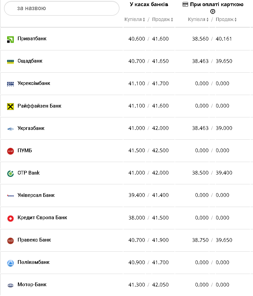Focus the bank name search field
The image size is (253, 296).
pos(62,8)
